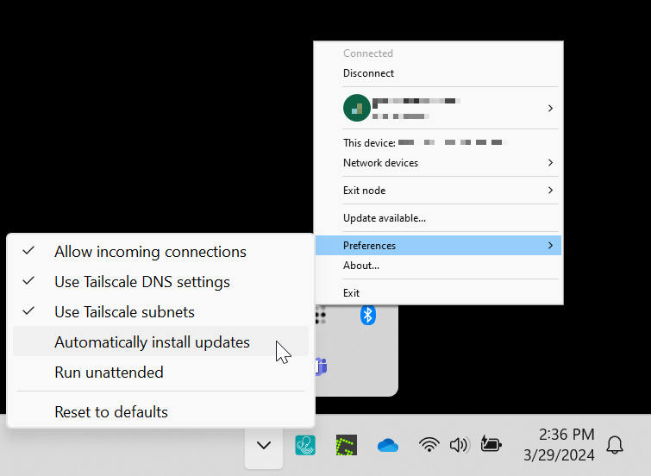651x476 pixels.
Task: Open Preferences submenu
Action: (438, 246)
